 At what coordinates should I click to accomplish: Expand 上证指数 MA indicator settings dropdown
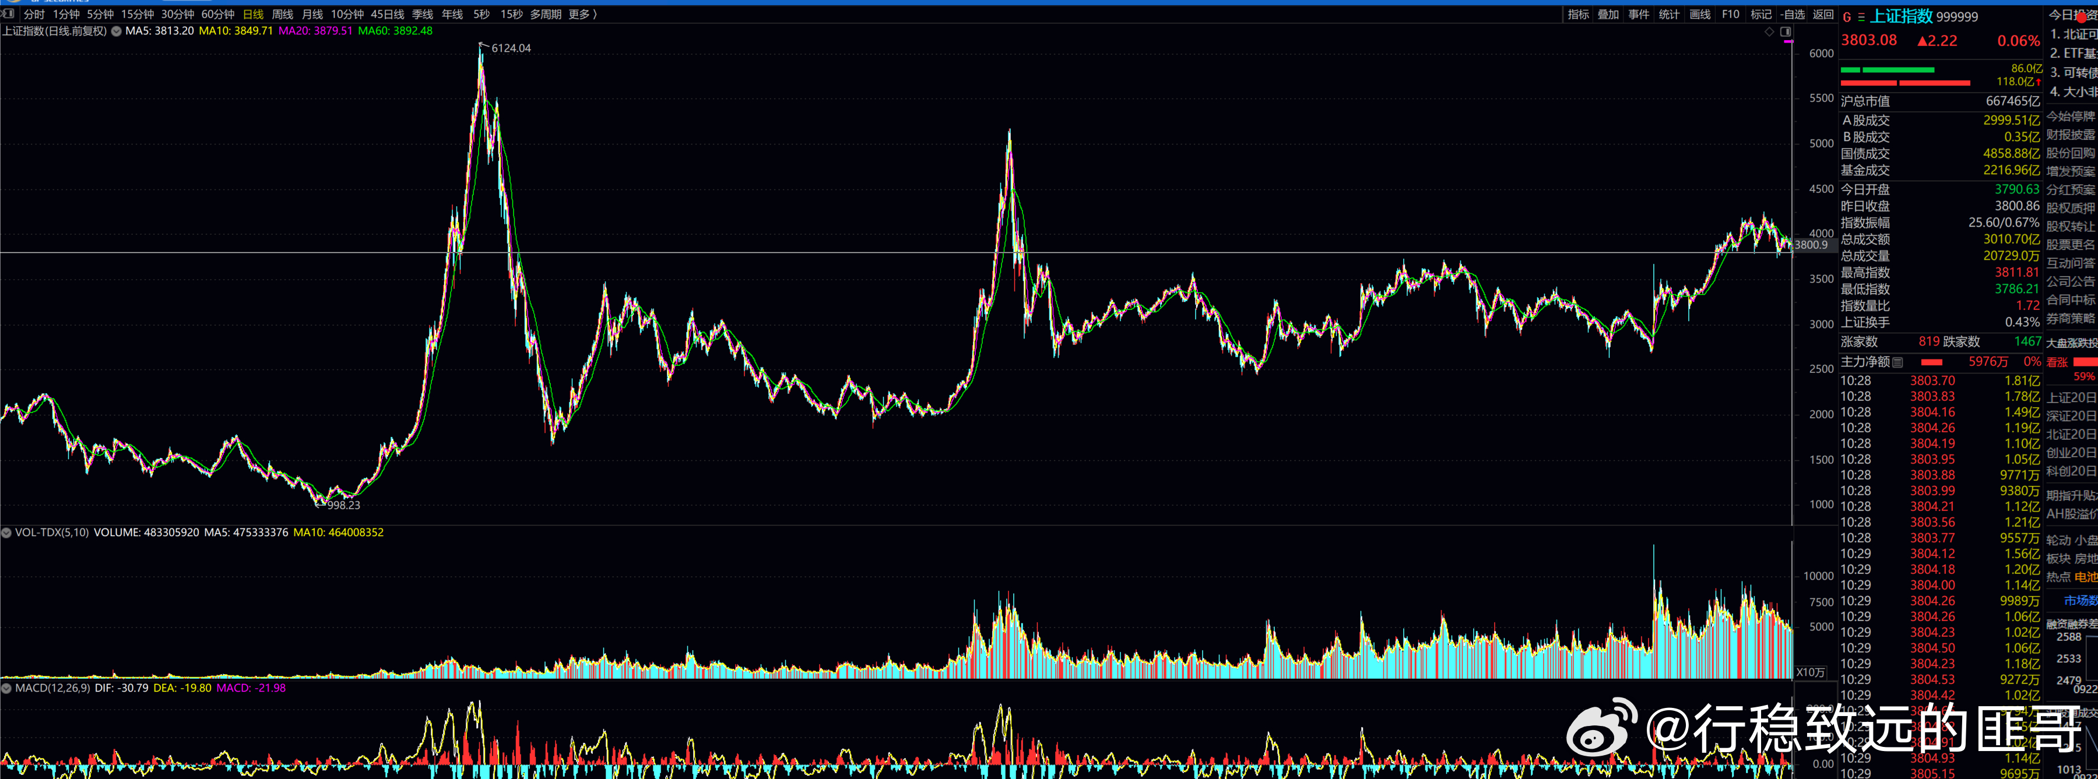117,31
